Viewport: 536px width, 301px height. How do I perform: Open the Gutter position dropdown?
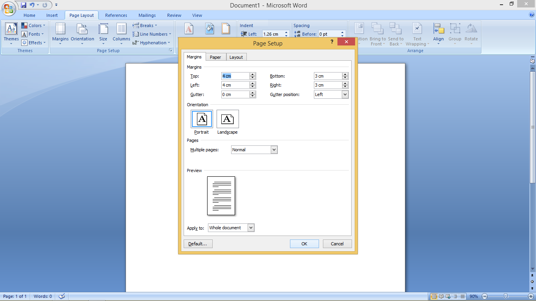coord(331,94)
